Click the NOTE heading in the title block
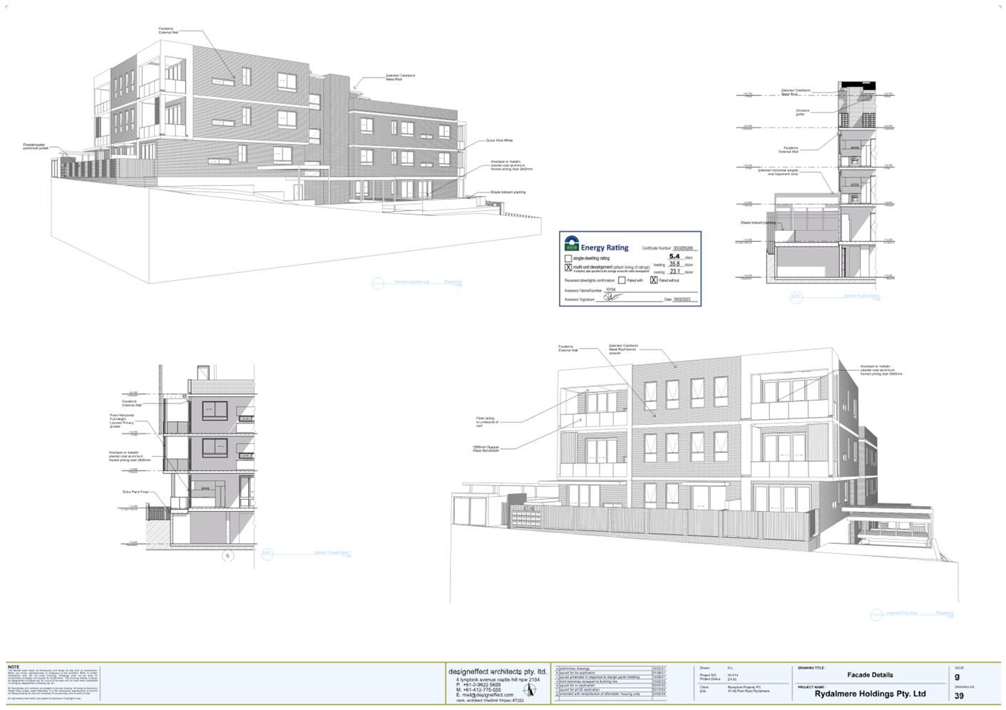The height and width of the screenshot is (710, 1006). [14, 667]
